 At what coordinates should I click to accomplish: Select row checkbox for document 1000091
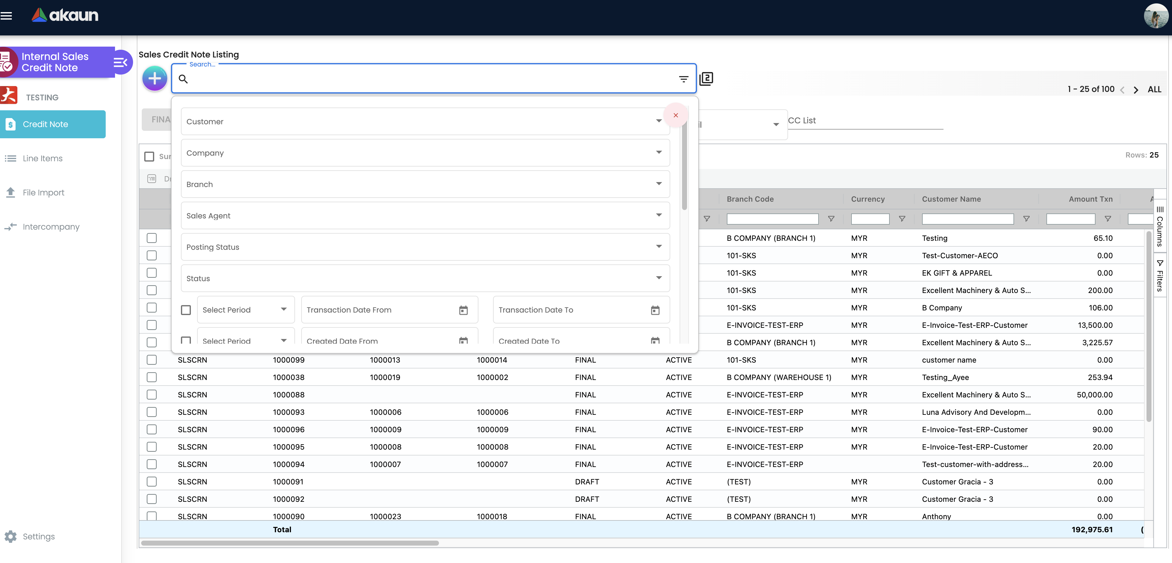[x=152, y=482]
